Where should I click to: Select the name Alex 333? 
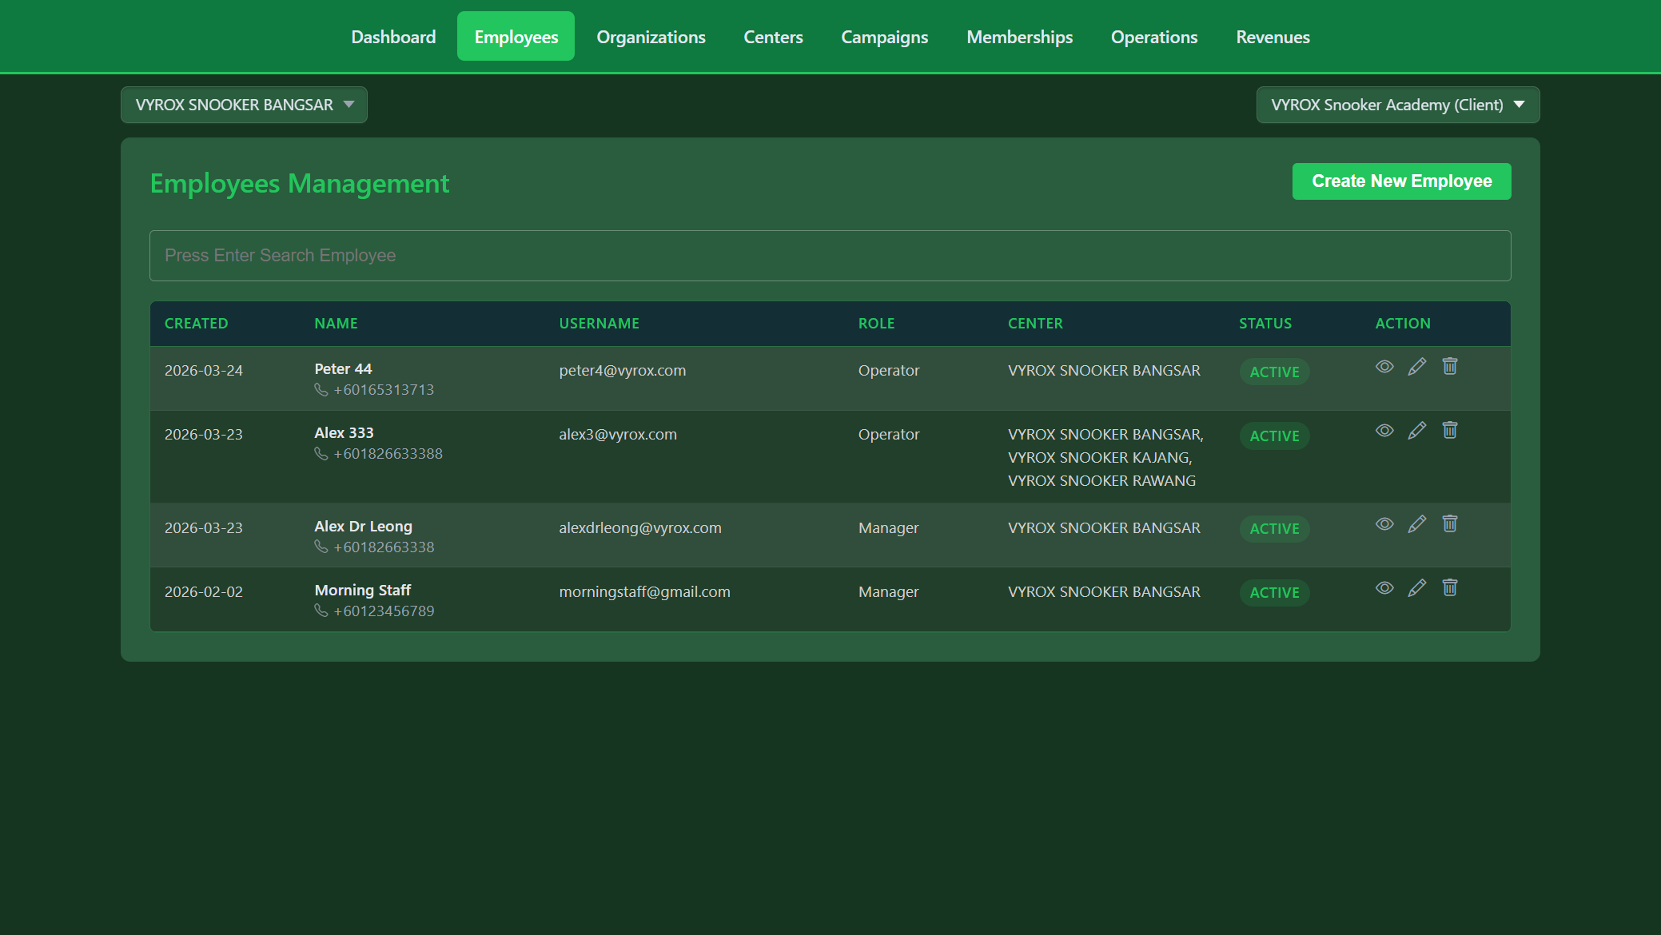point(344,432)
